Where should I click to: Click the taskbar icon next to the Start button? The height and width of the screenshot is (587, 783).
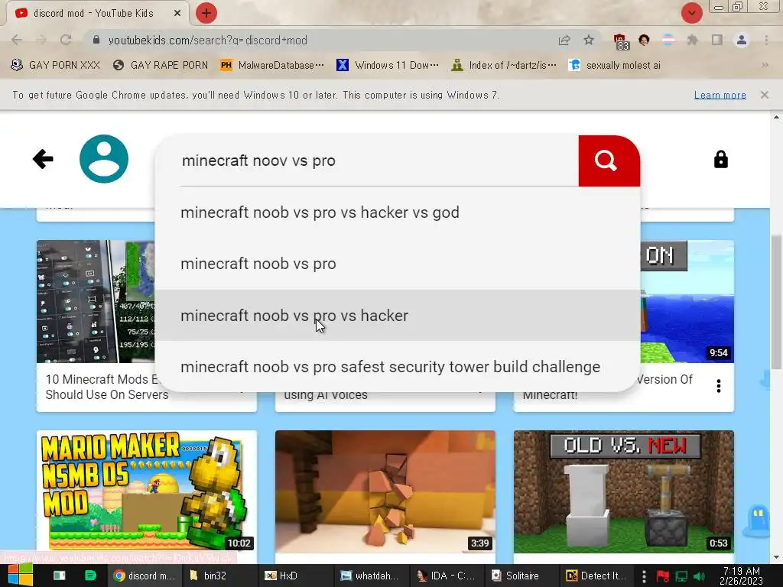[x=59, y=576]
